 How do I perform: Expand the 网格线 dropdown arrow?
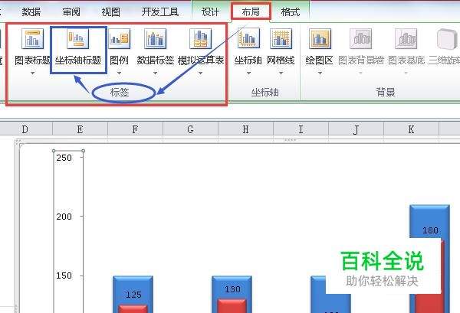(x=281, y=73)
